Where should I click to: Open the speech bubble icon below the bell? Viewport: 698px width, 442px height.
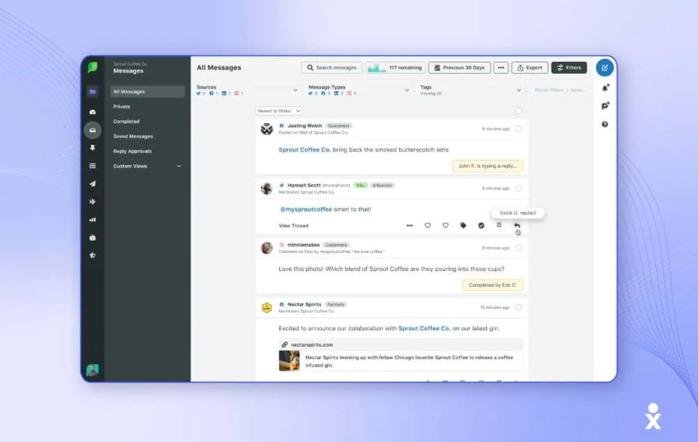(x=605, y=106)
